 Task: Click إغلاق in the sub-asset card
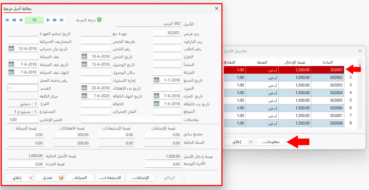(x=19, y=178)
